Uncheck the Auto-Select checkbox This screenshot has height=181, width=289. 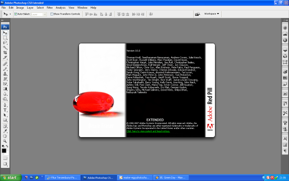(16, 14)
